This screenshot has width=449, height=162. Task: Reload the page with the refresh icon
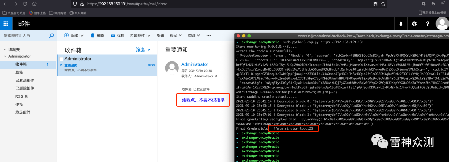(25, 4)
